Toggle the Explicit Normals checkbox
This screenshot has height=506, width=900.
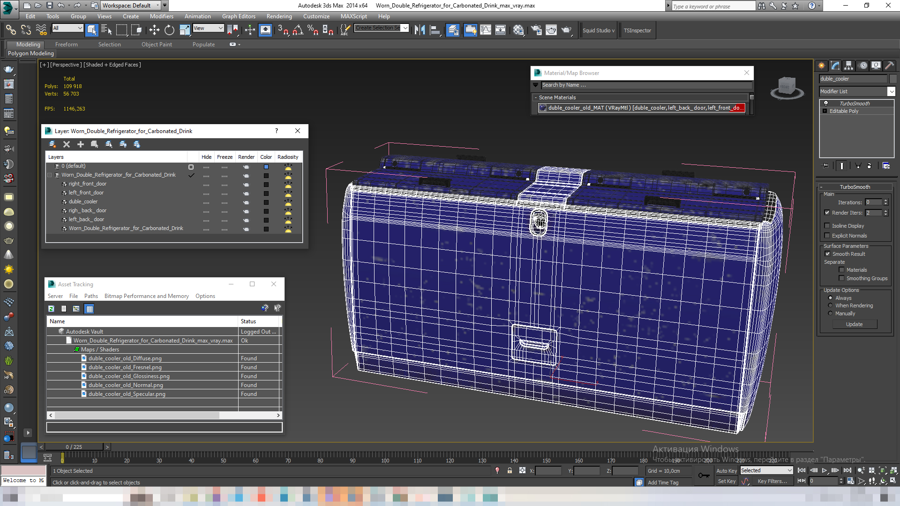(x=827, y=236)
